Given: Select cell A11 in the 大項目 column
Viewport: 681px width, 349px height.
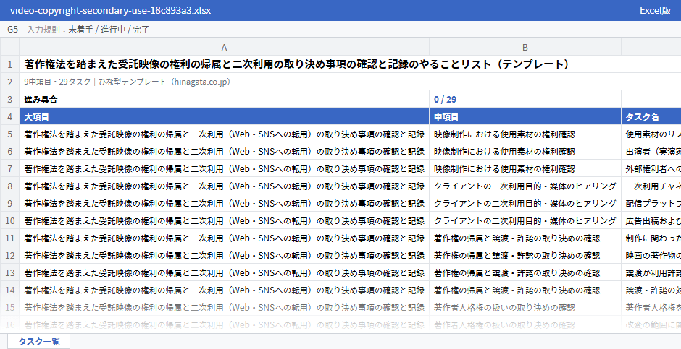Looking at the screenshot, I should pos(224,238).
